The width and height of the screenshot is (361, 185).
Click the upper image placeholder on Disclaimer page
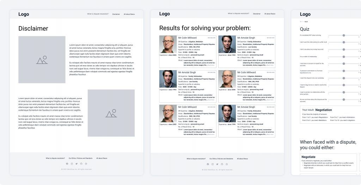42,60
